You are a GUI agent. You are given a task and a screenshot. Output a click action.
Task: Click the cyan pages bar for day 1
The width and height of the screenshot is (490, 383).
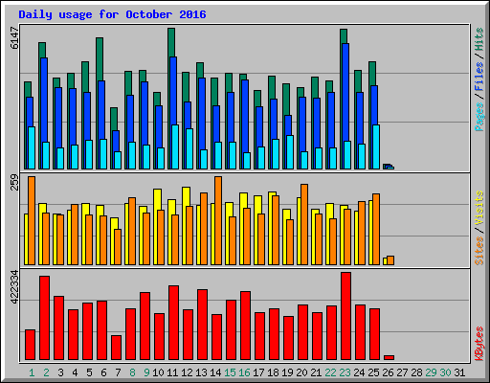point(32,147)
